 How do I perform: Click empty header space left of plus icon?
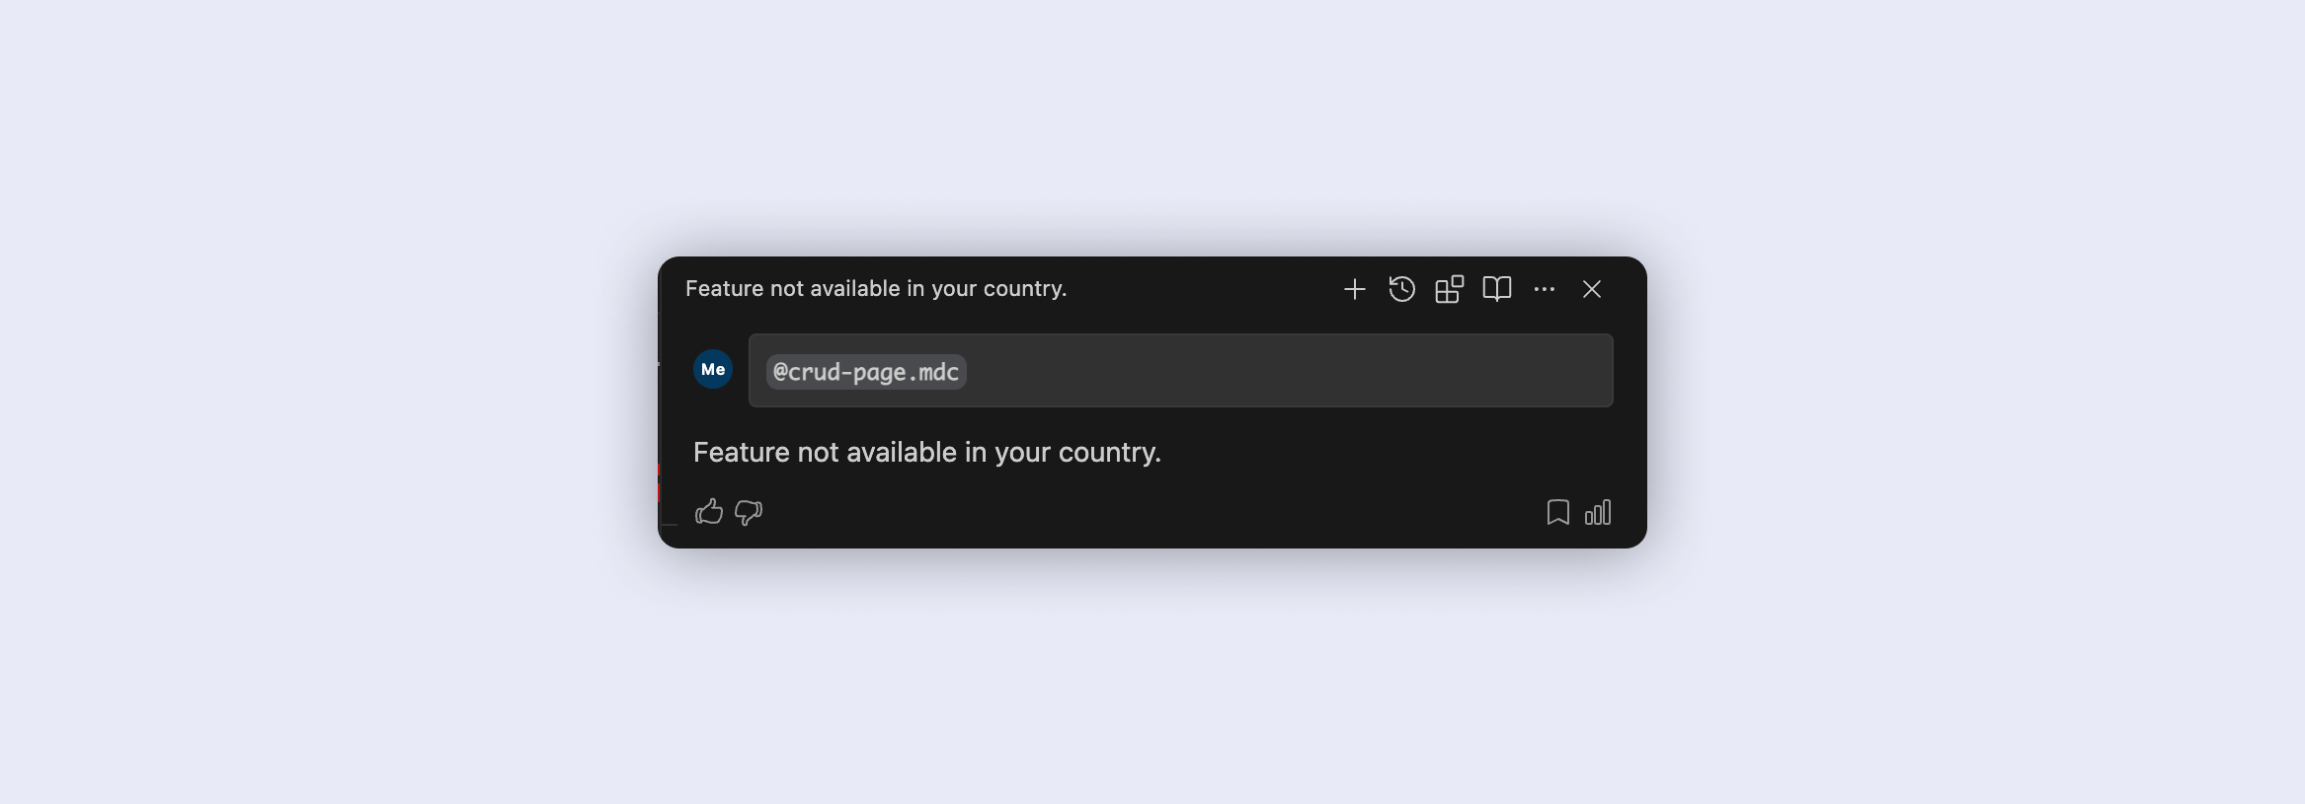click(1205, 289)
